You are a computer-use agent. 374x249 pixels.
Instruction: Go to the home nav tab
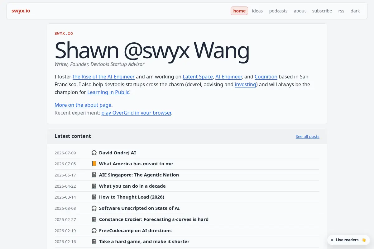[239, 11]
